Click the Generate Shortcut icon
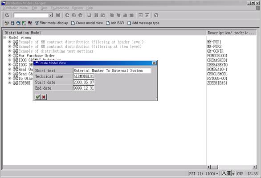The width and height of the screenshot is (261, 178). click(147, 15)
